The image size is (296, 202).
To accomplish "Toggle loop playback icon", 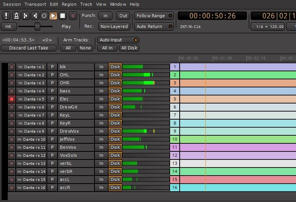I will point(44,16).
